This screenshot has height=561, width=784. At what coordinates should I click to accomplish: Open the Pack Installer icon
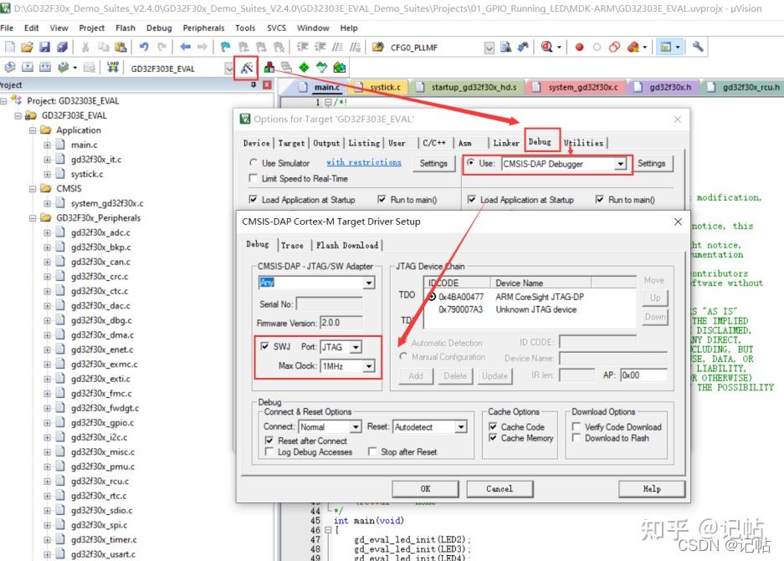click(x=340, y=68)
